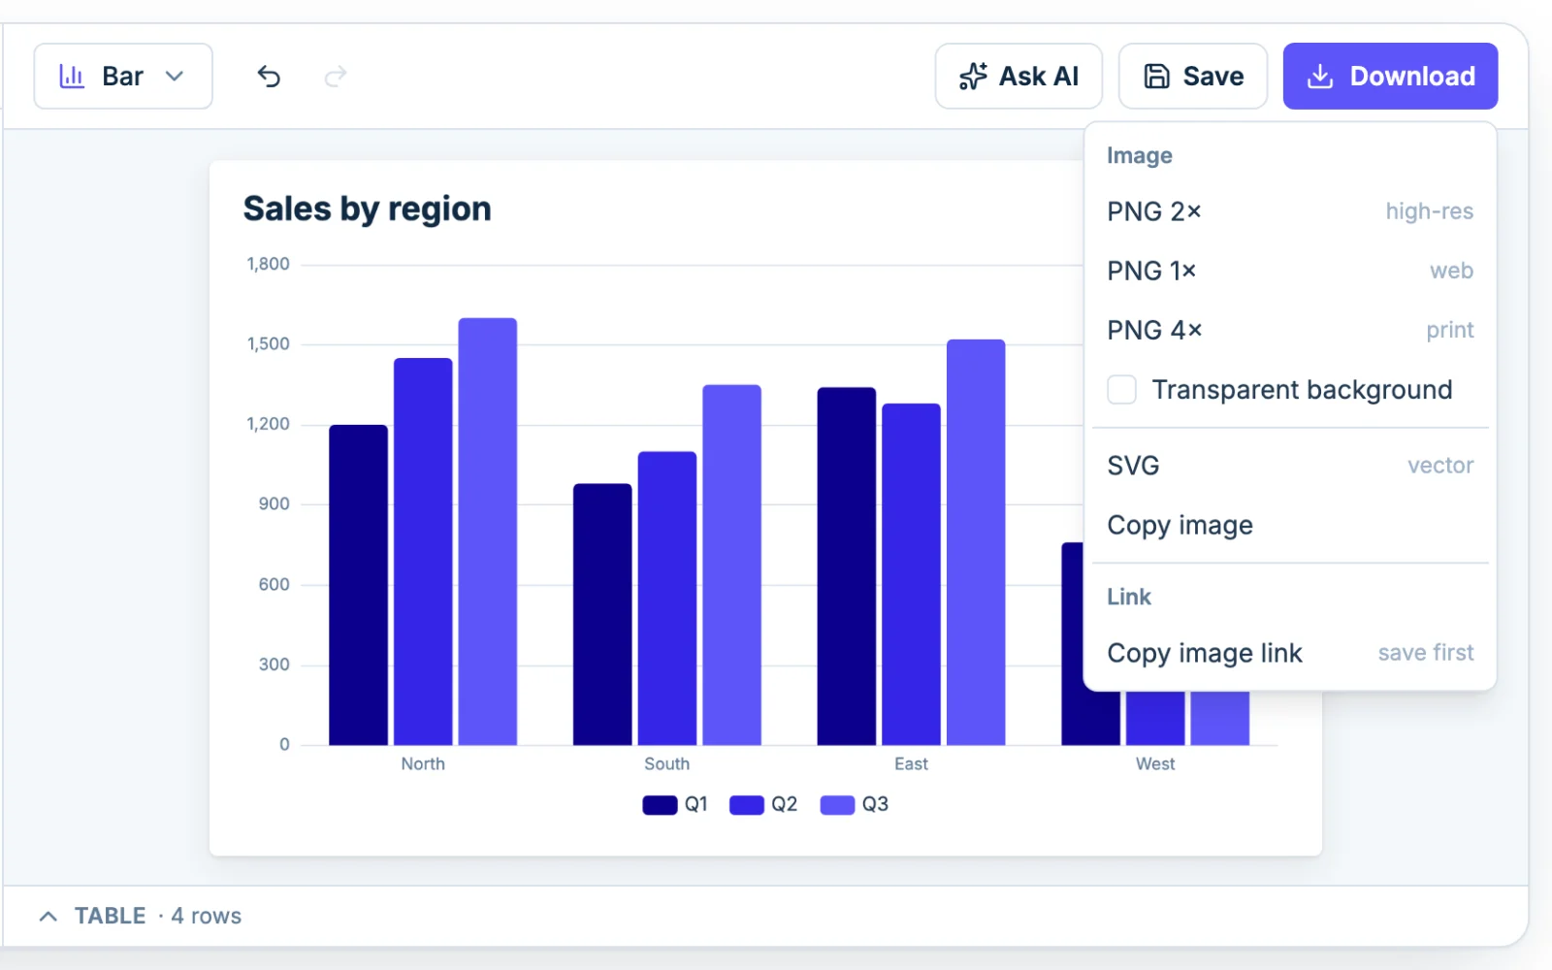Image resolution: width=1552 pixels, height=970 pixels.
Task: Click the 900 y-axis value
Action: click(x=274, y=504)
